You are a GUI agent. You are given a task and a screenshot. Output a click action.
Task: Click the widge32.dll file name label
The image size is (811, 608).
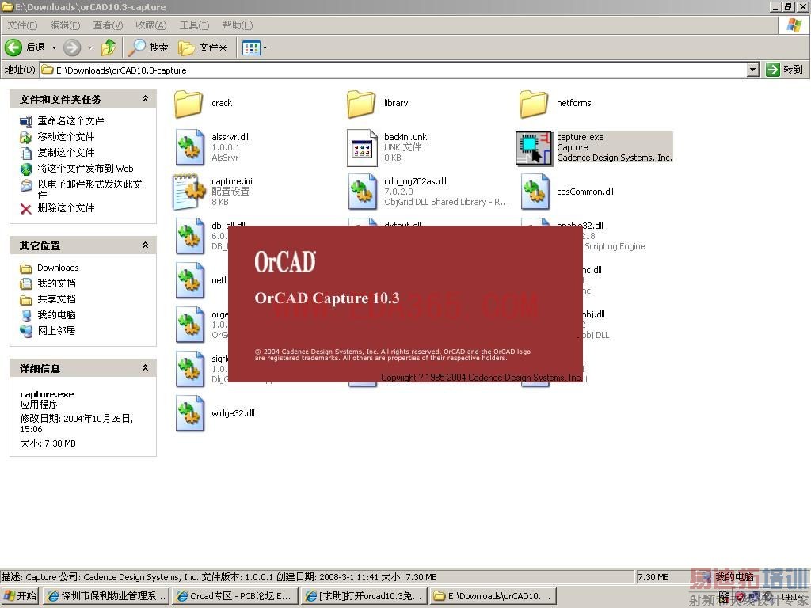point(233,413)
